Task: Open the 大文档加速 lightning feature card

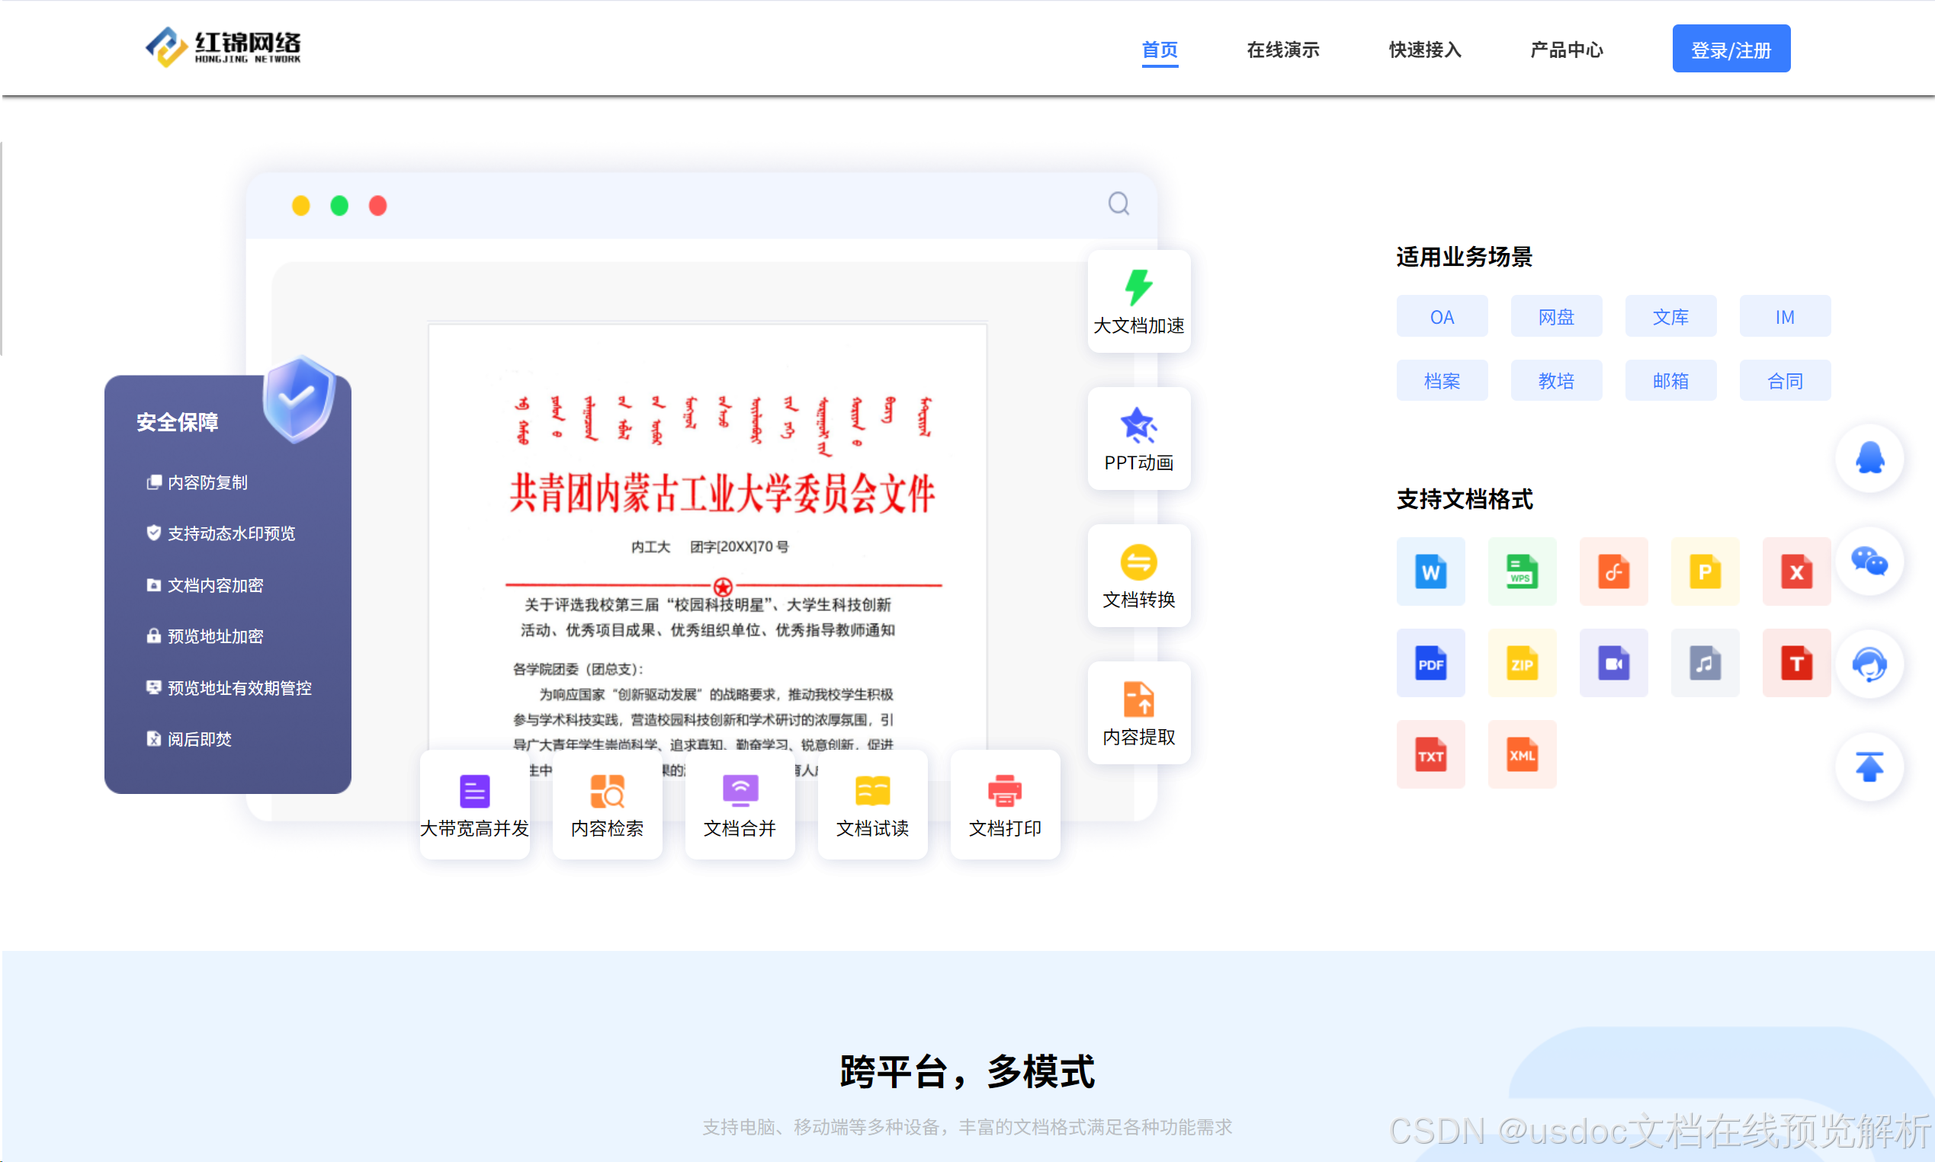Action: [1138, 301]
